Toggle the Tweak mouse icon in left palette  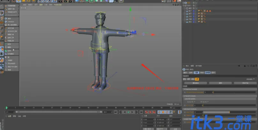pos(2,49)
